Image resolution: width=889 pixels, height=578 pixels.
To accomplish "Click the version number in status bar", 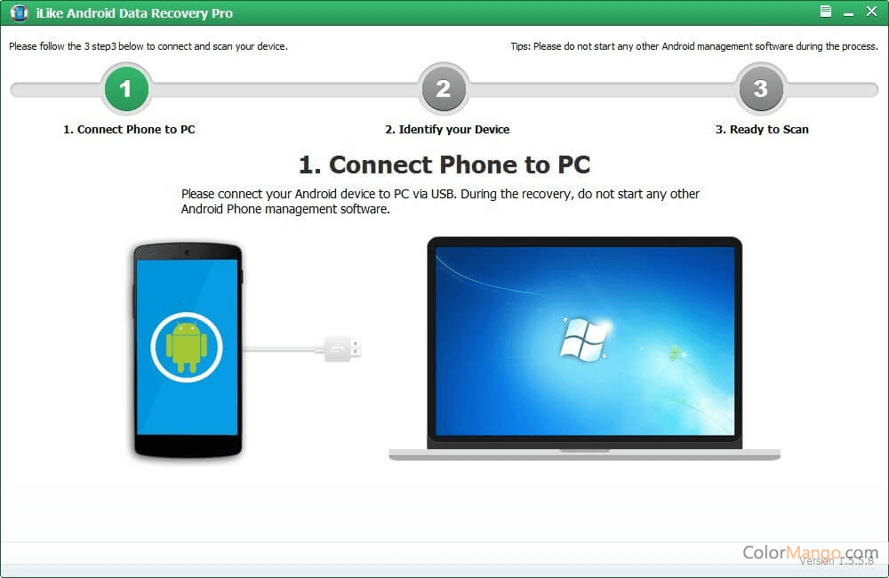I will (837, 561).
